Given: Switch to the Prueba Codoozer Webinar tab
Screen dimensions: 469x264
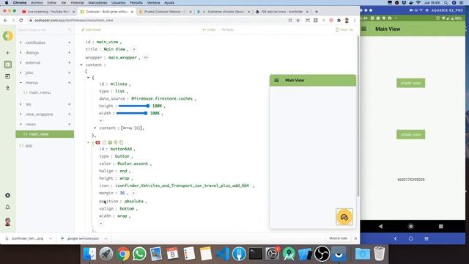Looking at the screenshot, I should coord(165,12).
